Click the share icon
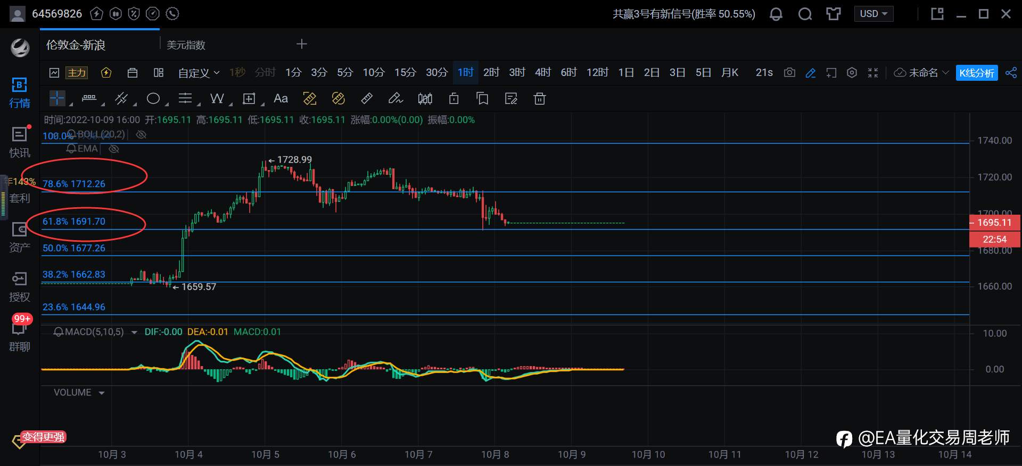The height and width of the screenshot is (466, 1022). pyautogui.click(x=1011, y=72)
